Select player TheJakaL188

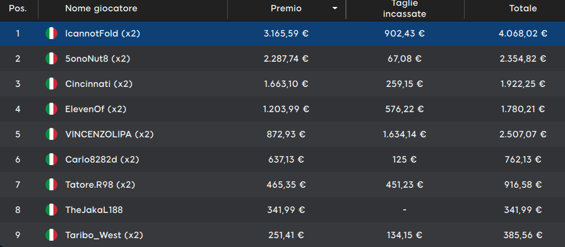click(94, 210)
